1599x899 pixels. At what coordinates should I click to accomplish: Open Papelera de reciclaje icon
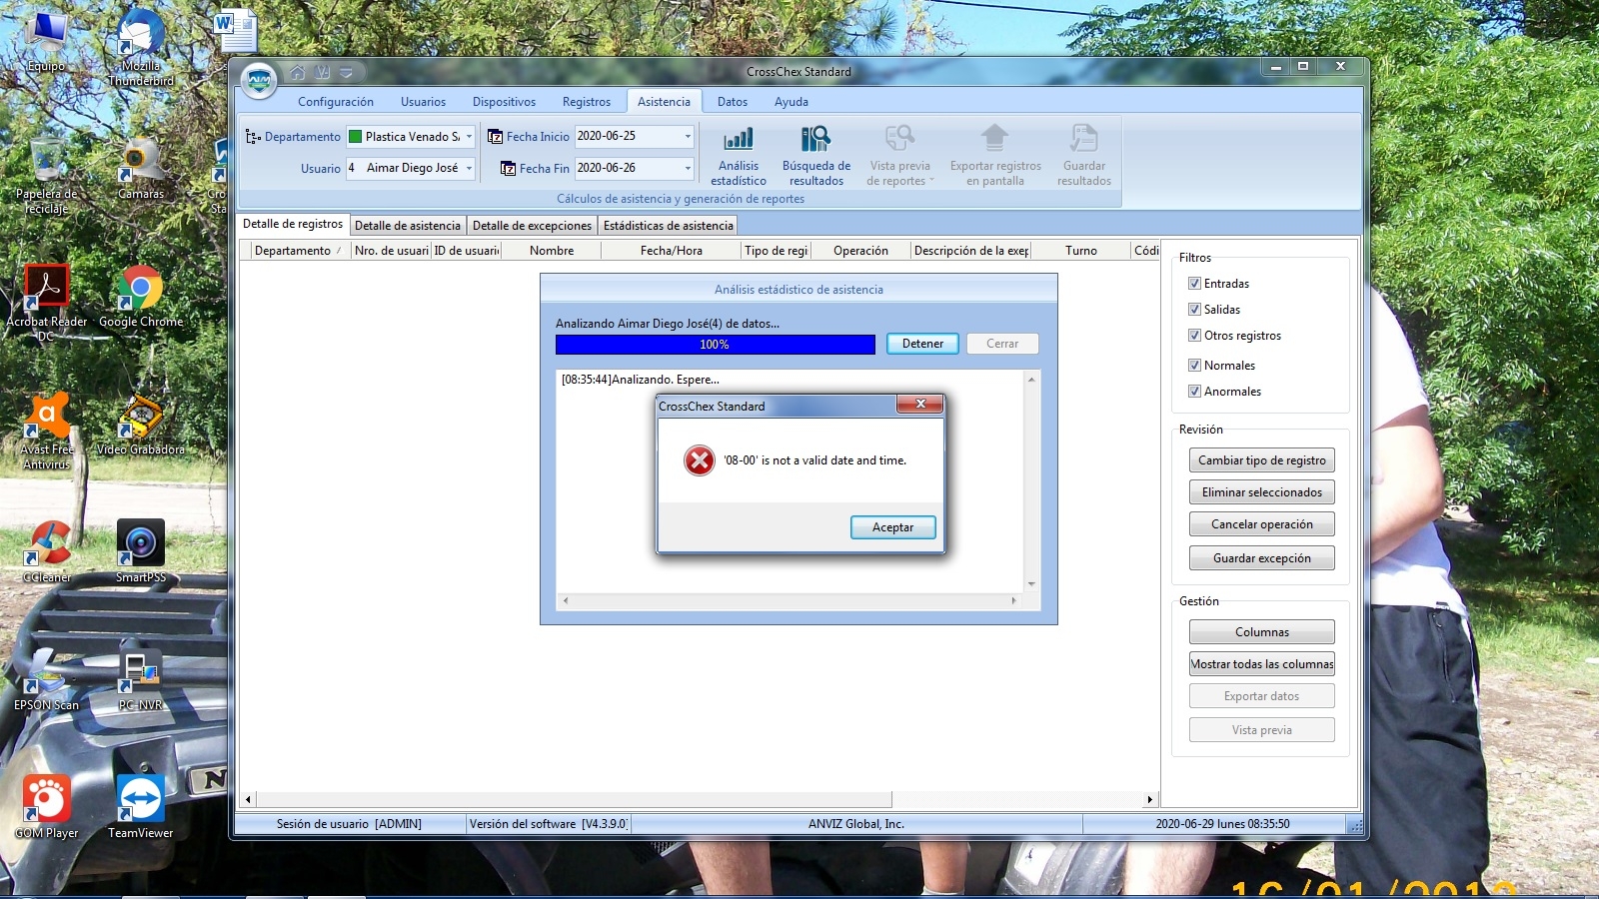(x=46, y=176)
